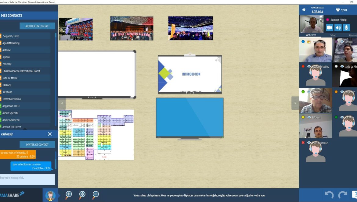Toggle eye icon next to AguilaMarketing webcam
The width and height of the screenshot is (357, 202).
309,66
